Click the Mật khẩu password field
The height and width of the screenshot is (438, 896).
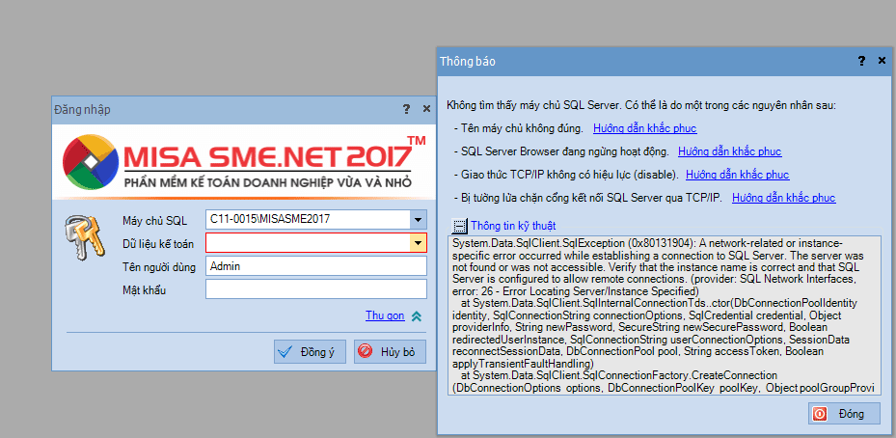click(316, 289)
